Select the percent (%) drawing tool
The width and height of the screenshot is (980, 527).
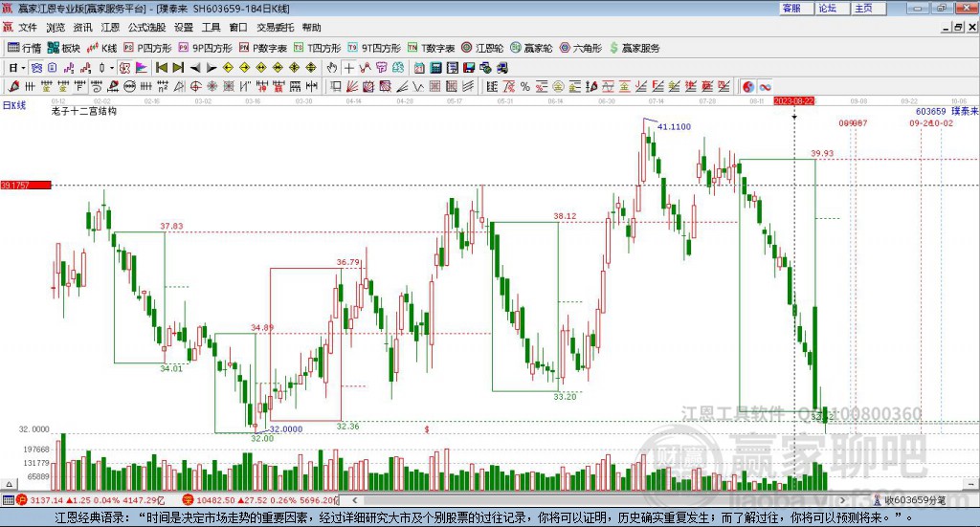(x=525, y=87)
